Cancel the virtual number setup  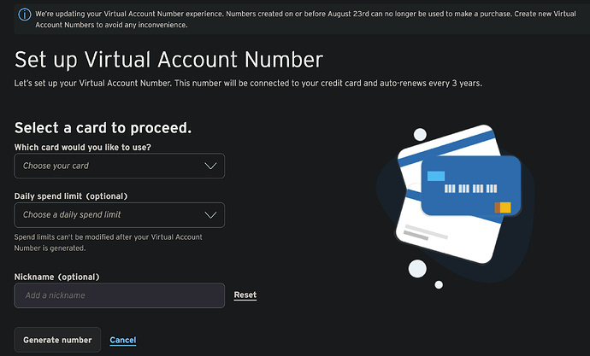tap(123, 341)
